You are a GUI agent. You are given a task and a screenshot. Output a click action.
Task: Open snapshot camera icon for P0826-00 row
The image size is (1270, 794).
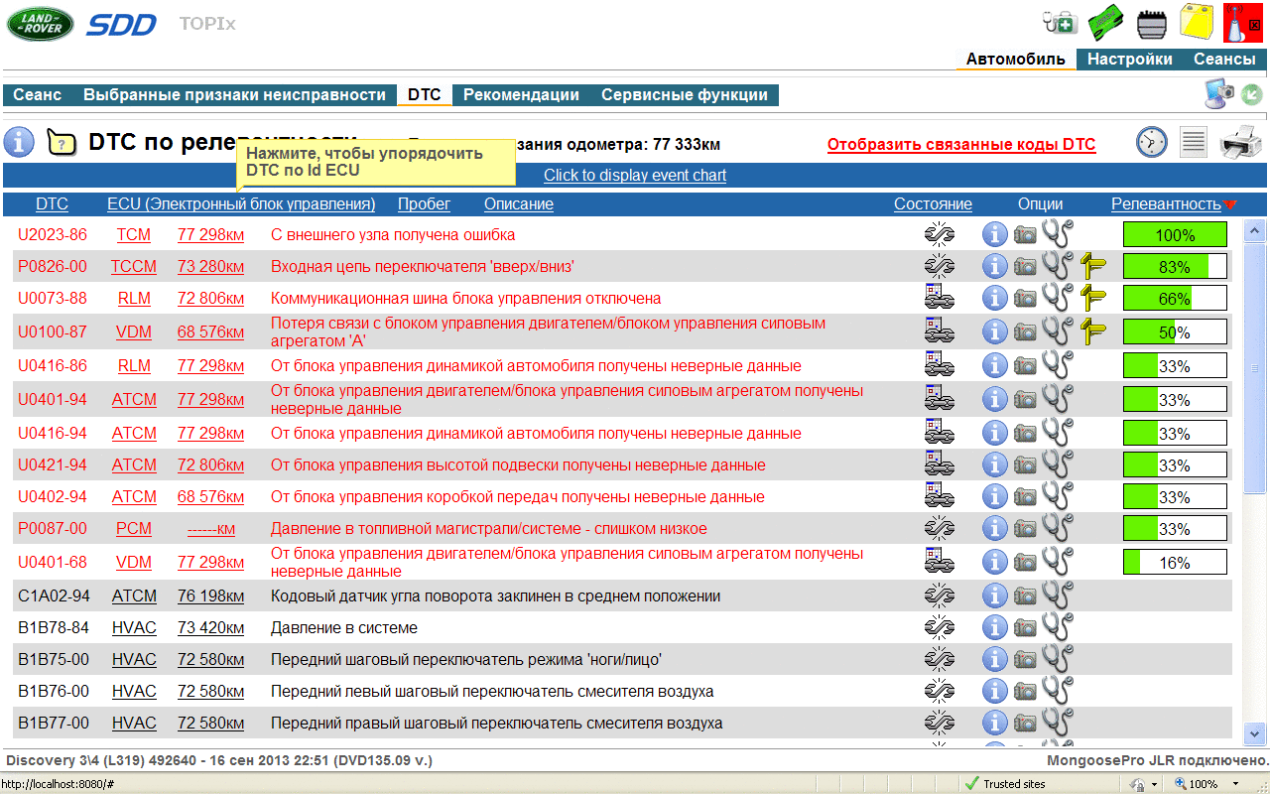coord(1025,267)
